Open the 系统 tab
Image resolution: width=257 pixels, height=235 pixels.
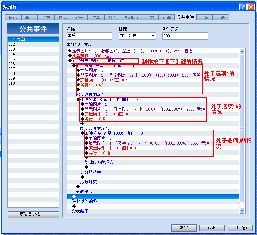(204, 17)
